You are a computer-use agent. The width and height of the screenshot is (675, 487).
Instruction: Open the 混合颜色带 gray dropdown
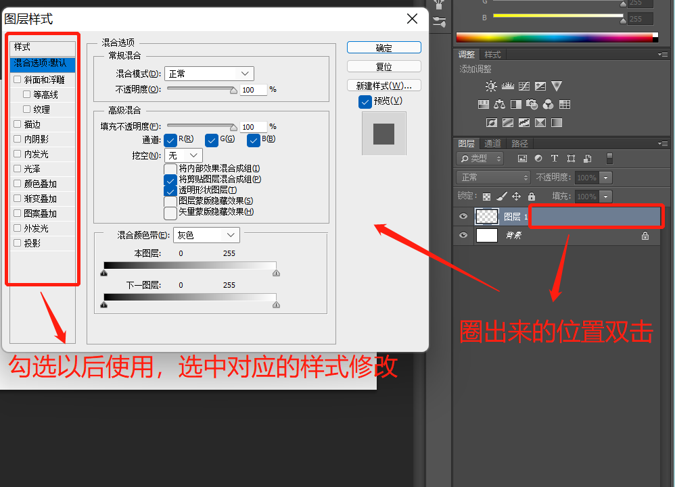point(207,235)
